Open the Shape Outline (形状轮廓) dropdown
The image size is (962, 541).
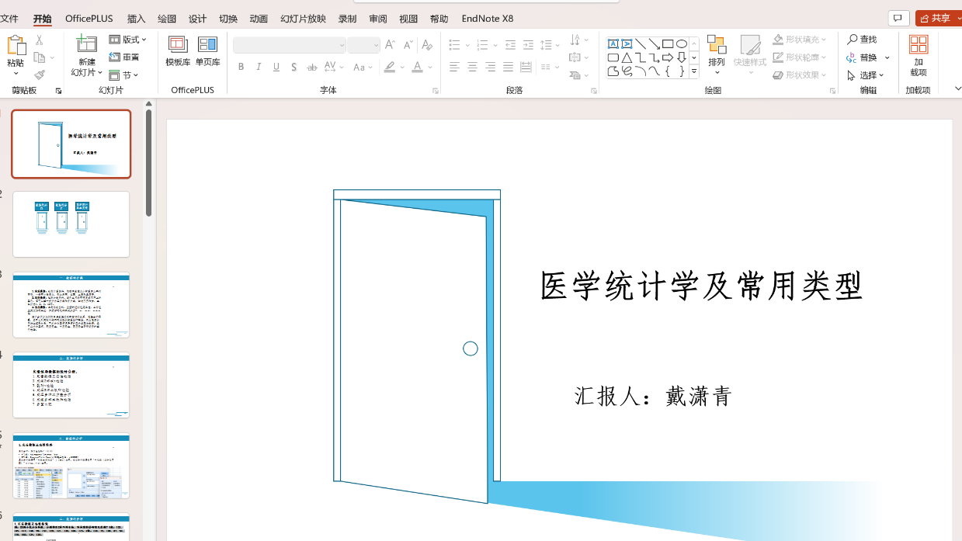click(x=801, y=57)
